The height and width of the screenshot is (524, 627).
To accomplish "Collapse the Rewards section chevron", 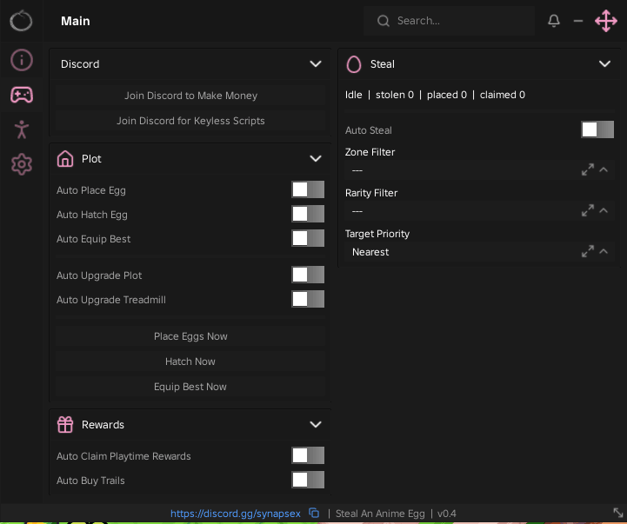I will click(x=316, y=424).
